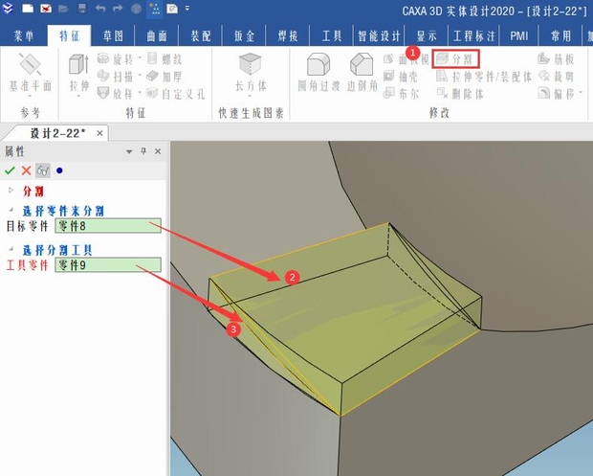Select the 布尔 boolean tool
The height and width of the screenshot is (476, 593).
point(401,93)
